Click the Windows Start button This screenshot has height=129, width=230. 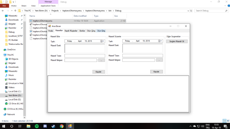[x=3, y=126]
